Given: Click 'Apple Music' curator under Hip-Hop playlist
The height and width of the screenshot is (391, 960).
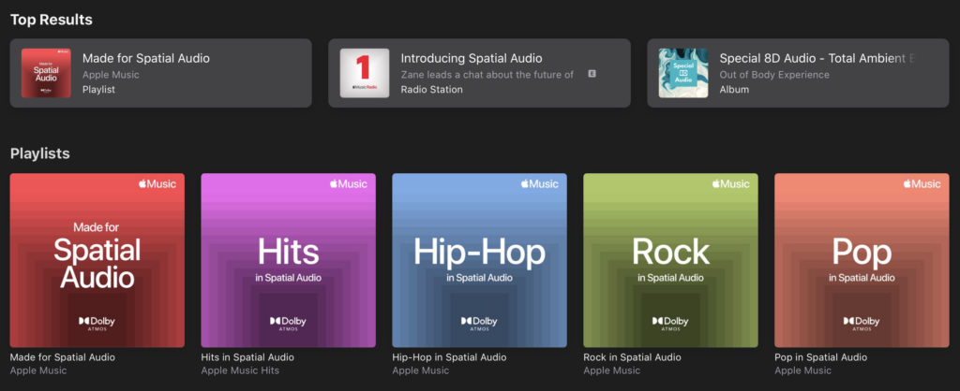Looking at the screenshot, I should click(421, 370).
